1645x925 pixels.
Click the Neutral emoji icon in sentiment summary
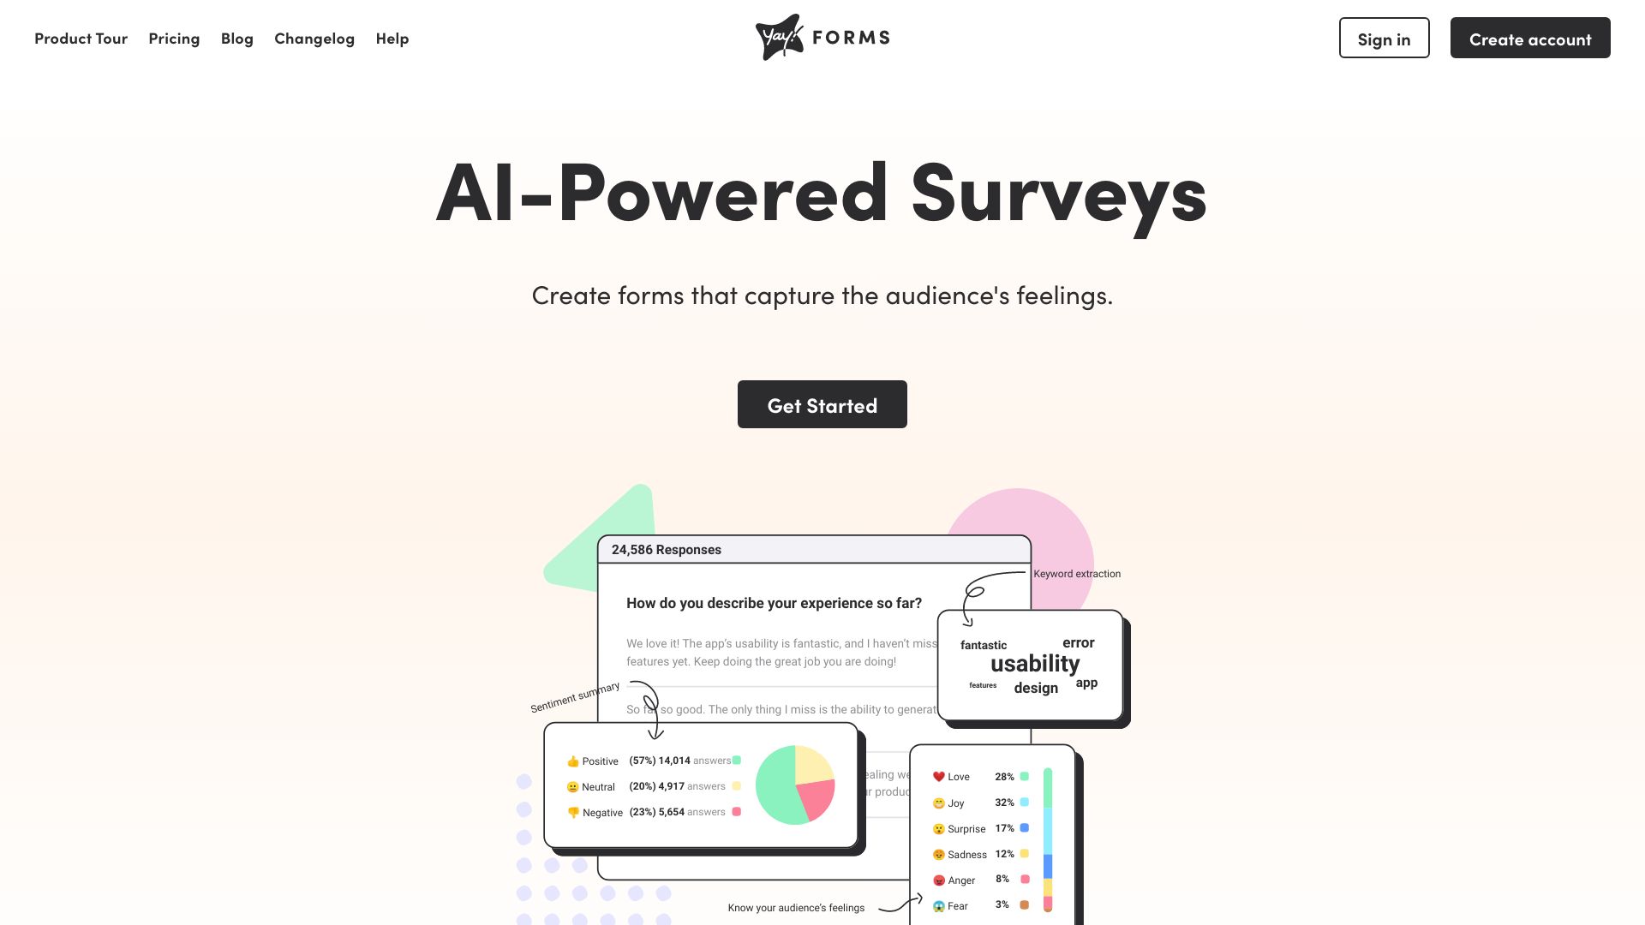pos(573,786)
